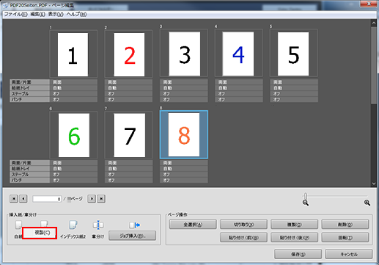Image resolution: width=379 pixels, height=265 pixels.
Task: Go to the next page with the arrow button
Action: pyautogui.click(x=92, y=199)
